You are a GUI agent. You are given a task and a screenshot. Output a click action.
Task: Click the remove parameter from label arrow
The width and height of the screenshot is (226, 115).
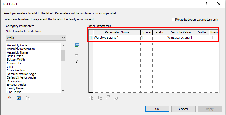[77, 54]
